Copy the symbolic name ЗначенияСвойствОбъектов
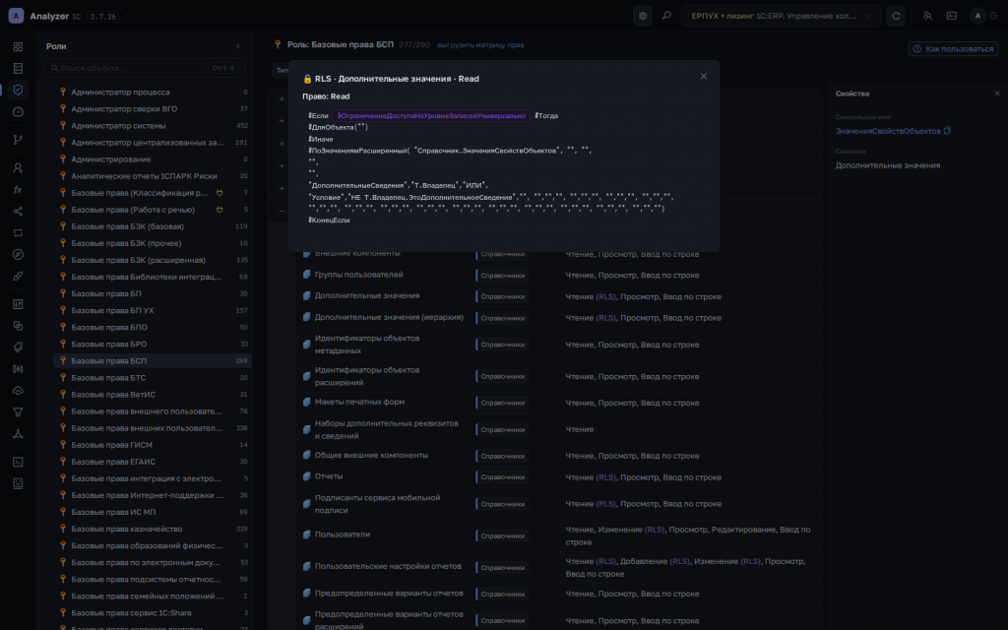The height and width of the screenshot is (630, 1008). [x=948, y=131]
